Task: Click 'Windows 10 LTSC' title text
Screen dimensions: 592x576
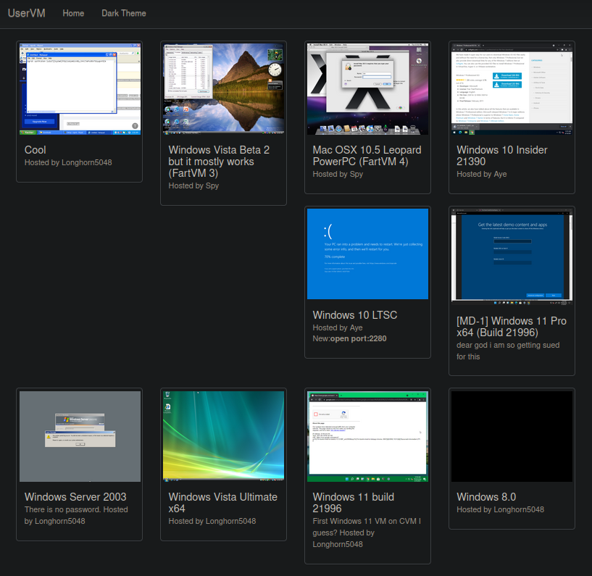Action: [355, 315]
